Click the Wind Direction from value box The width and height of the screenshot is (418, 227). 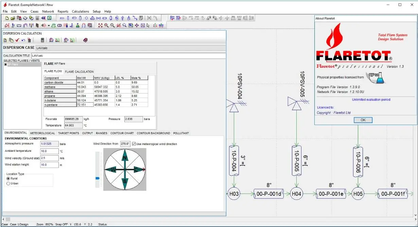125,144
